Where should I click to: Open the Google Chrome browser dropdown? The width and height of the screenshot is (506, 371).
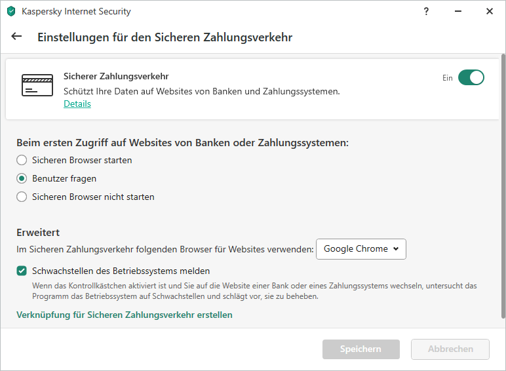(361, 249)
